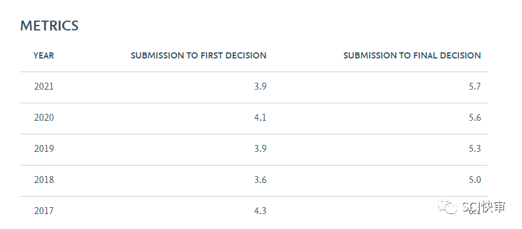Select the 2021 year cell

pyautogui.click(x=44, y=86)
